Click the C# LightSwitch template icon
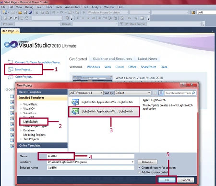The image size is (216, 186). pos(75,111)
